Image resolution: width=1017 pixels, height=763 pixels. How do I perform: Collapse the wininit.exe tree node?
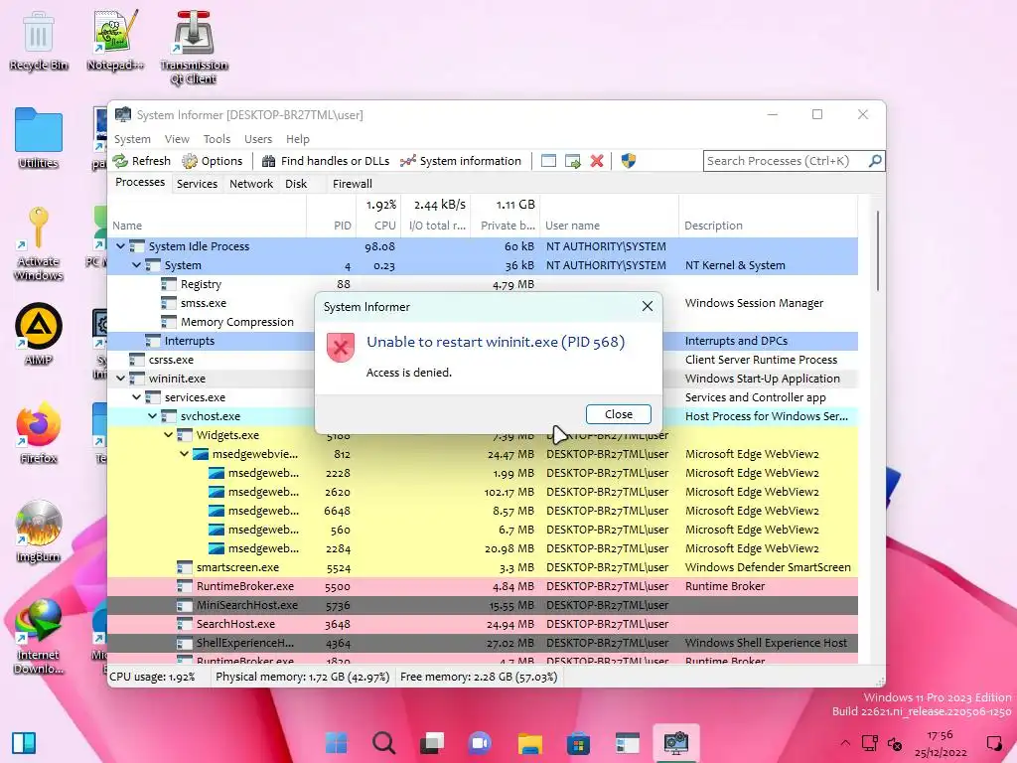pyautogui.click(x=120, y=379)
